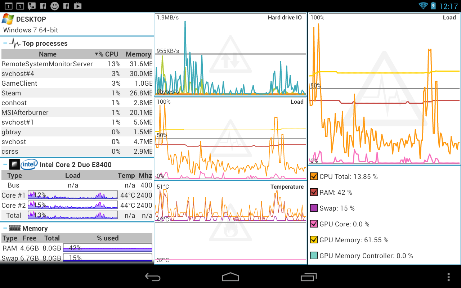Screen dimensions: 461x288
Task: Sort processes by the % CPU column
Action: point(107,54)
